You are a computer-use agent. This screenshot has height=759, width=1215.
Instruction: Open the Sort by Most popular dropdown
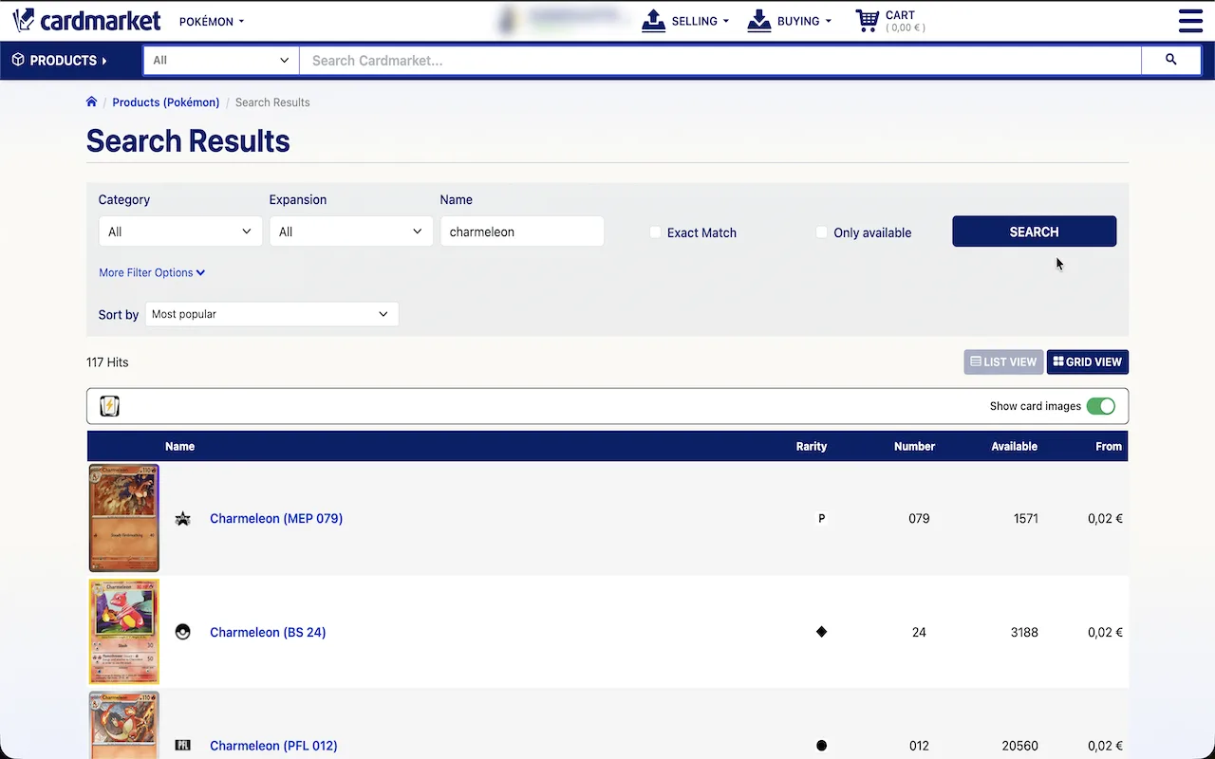pyautogui.click(x=271, y=314)
